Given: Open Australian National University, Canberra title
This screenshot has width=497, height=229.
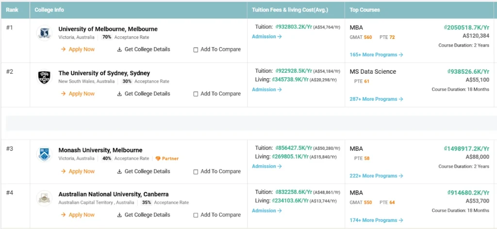Looking at the screenshot, I should 114,194.
